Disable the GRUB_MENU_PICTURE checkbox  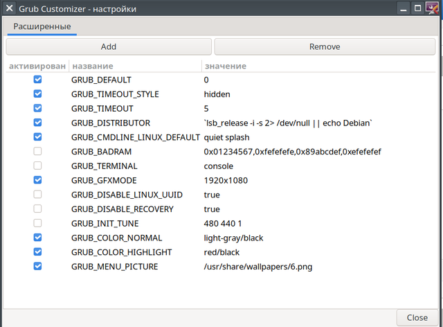click(x=37, y=266)
